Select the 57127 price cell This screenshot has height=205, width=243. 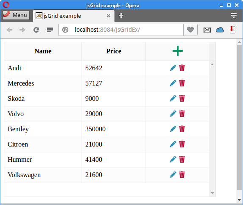click(x=114, y=83)
